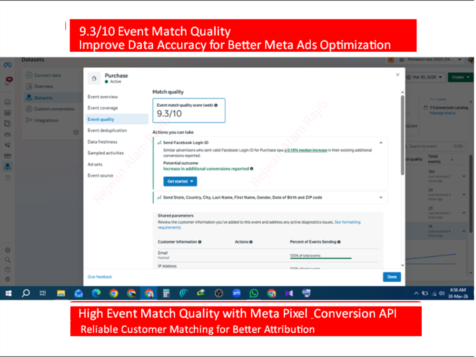The height and width of the screenshot is (357, 476).
Task: Open help question icon in left sidebar
Action: tap(8, 269)
